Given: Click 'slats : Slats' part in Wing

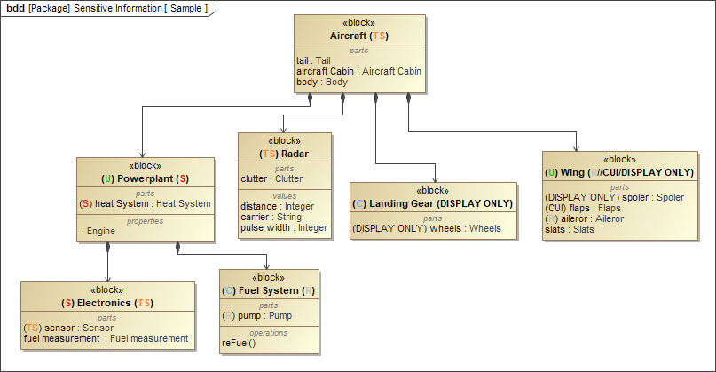Looking at the screenshot, I should [x=570, y=229].
